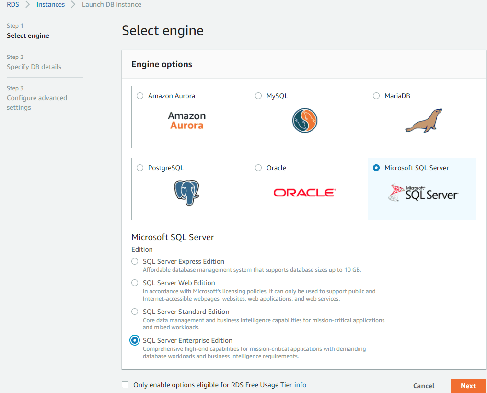
Task: Click the Microsoft SQL Server logo
Action: tap(423, 193)
